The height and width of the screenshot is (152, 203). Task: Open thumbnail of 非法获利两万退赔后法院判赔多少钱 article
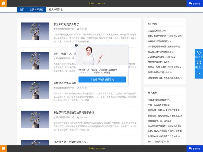(x=35, y=119)
